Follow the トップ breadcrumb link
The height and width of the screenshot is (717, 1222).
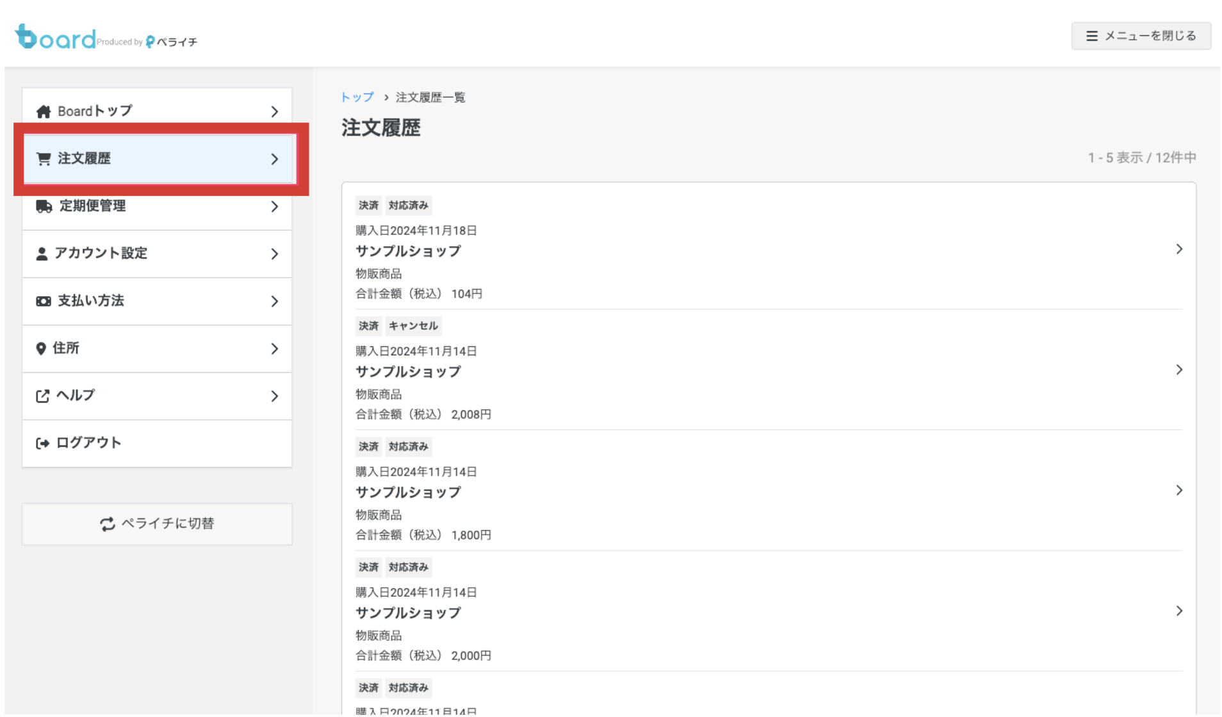pos(357,97)
